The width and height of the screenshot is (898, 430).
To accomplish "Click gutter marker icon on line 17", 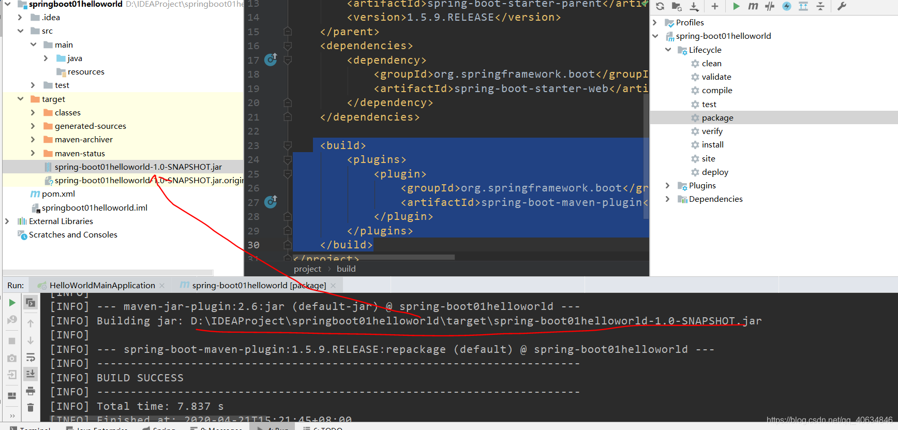I will point(271,60).
